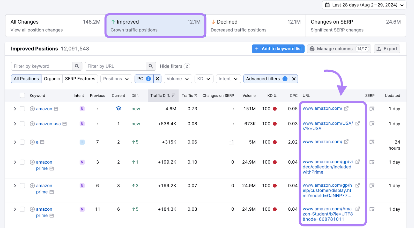Switch to All Positions view
The height and width of the screenshot is (228, 414).
[x=26, y=79]
